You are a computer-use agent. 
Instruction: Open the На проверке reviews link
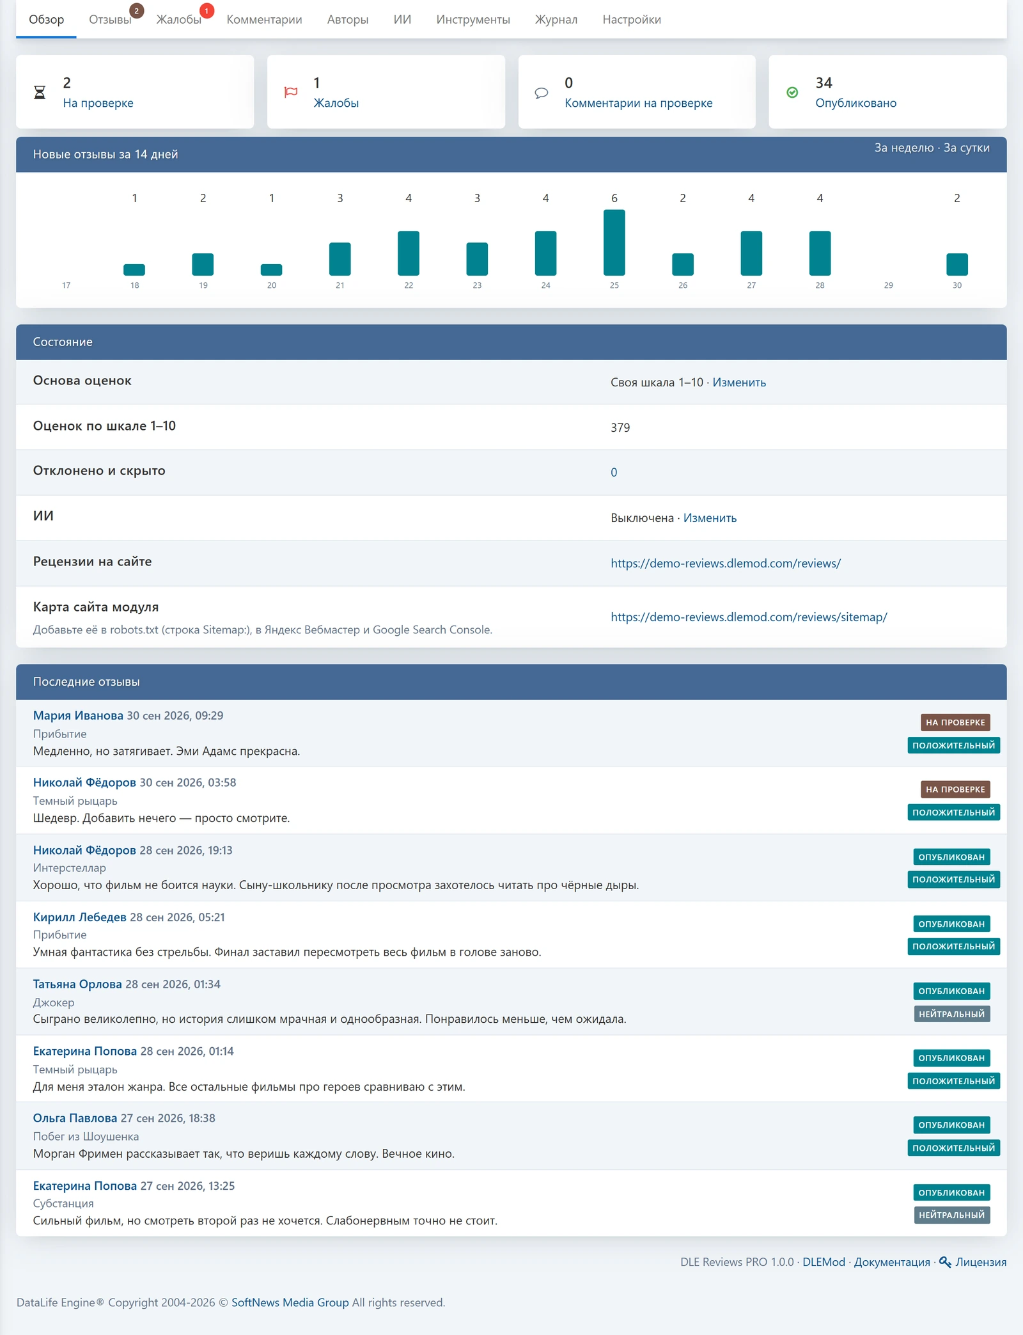coord(98,103)
